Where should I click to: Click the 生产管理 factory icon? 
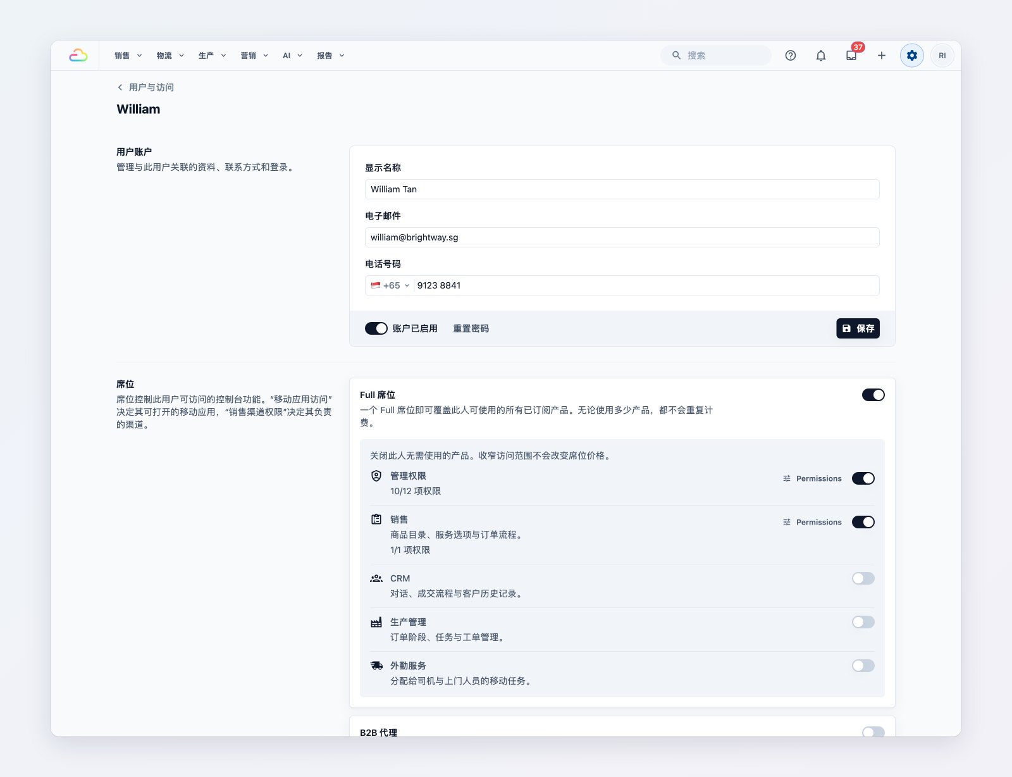point(376,622)
